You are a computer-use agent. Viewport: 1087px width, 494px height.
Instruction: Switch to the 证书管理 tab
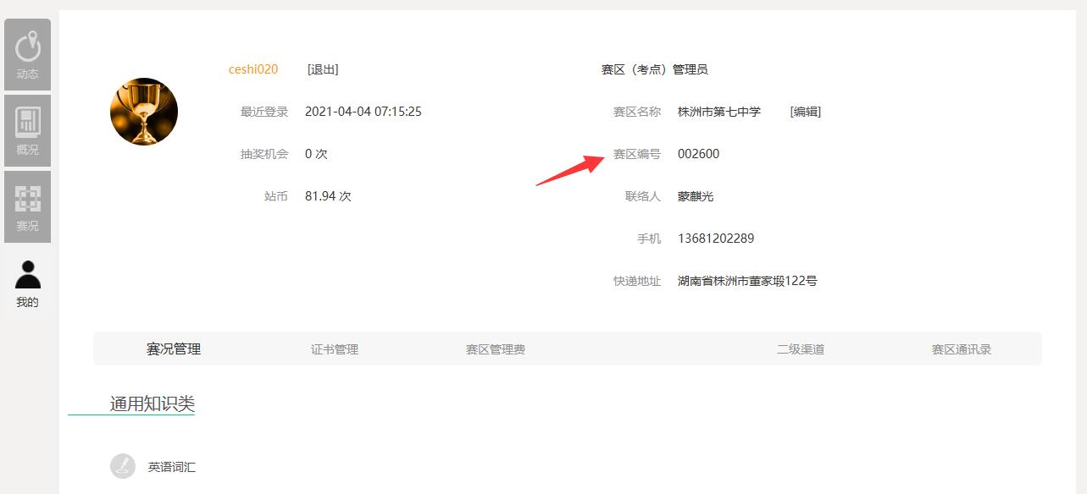tap(335, 349)
